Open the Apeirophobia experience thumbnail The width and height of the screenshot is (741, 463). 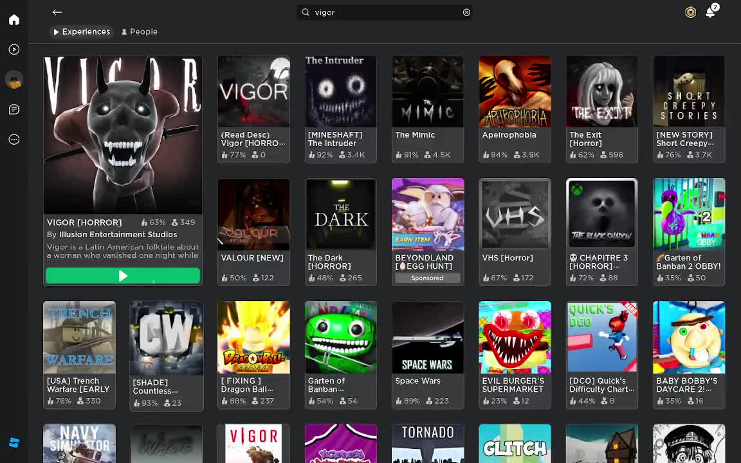click(x=515, y=92)
